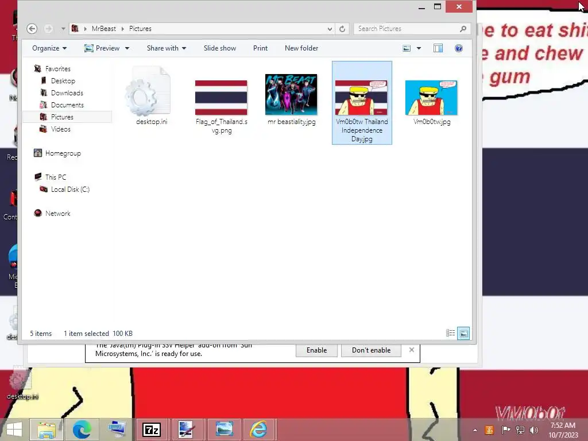Screen dimensions: 588x441
Task: Dismiss the Java add-on notification bar
Action: (411, 350)
